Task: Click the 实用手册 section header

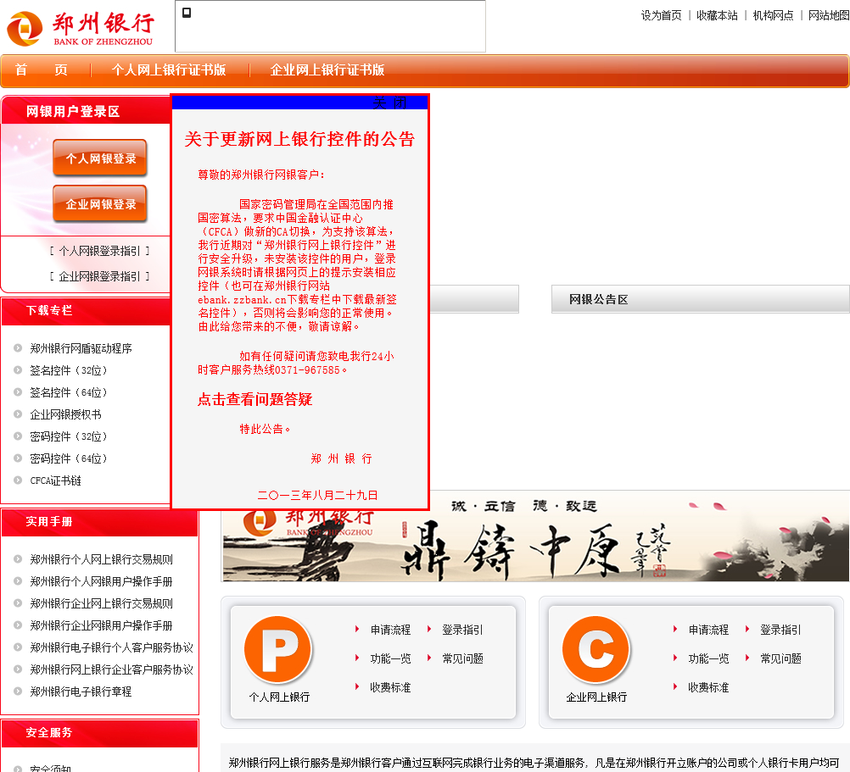Action: [x=100, y=522]
